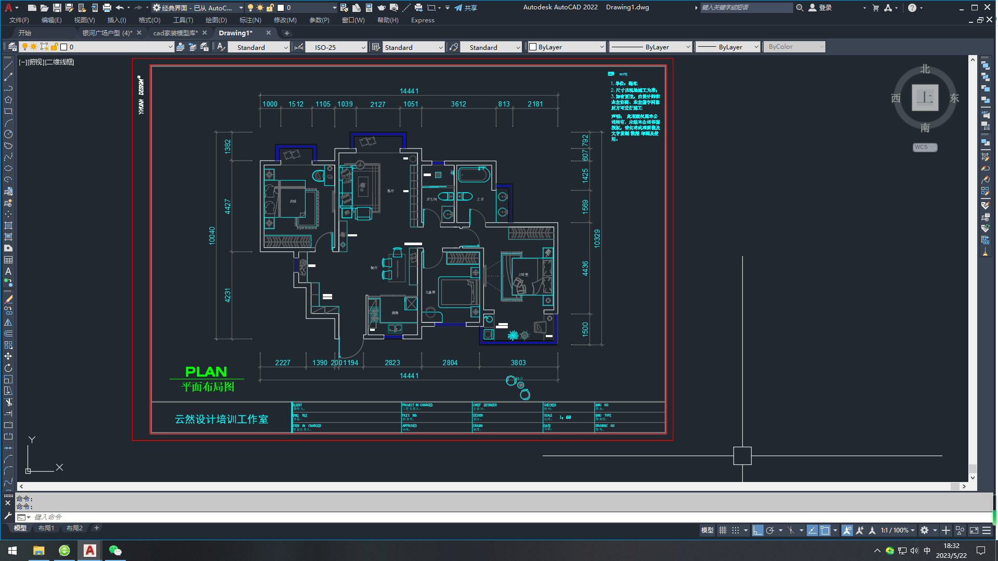This screenshot has height=561, width=998.
Task: Switch to the cad家装模型库 drawing tab
Action: click(175, 33)
